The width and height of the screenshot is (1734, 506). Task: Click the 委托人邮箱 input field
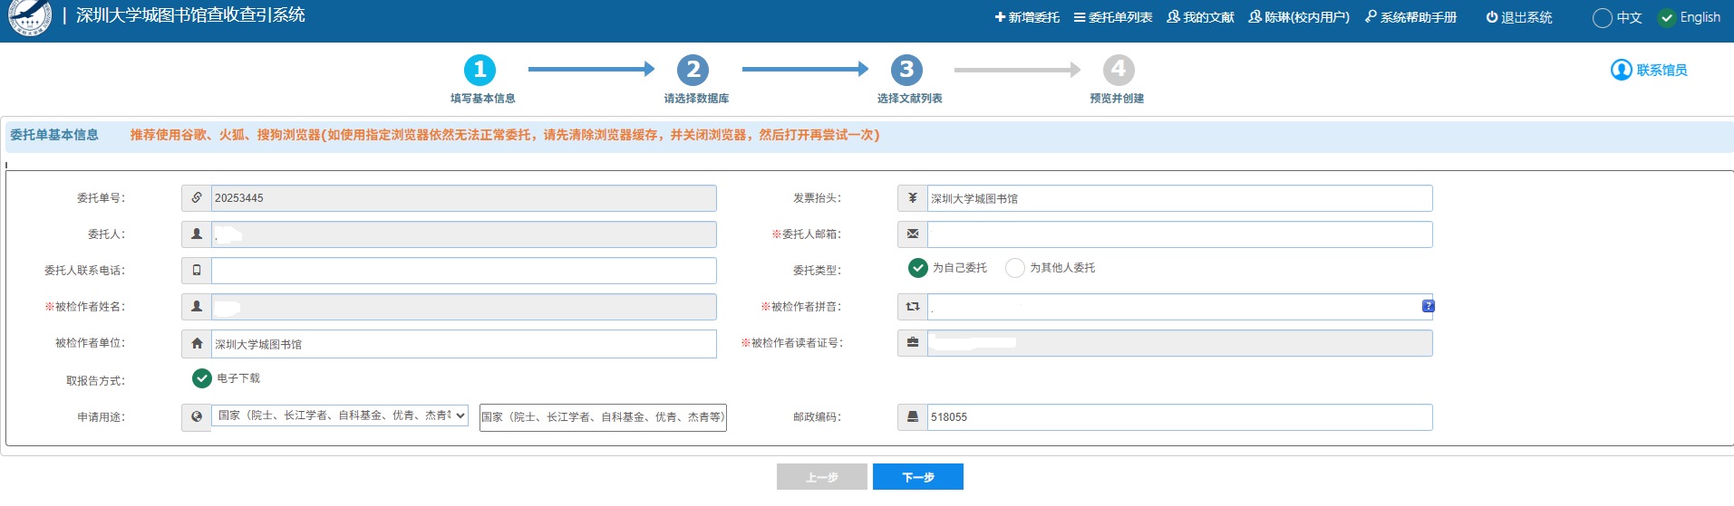click(x=1178, y=234)
